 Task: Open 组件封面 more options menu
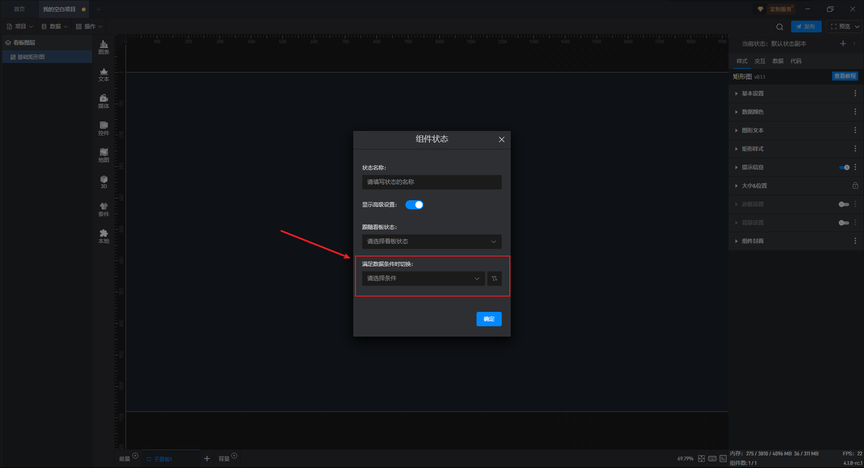[855, 241]
